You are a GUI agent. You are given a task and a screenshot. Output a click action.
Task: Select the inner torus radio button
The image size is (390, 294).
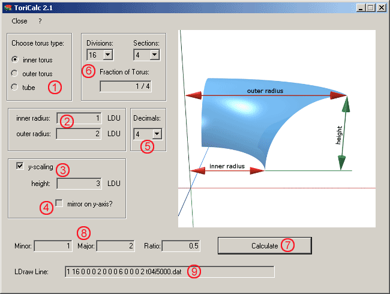coord(15,59)
